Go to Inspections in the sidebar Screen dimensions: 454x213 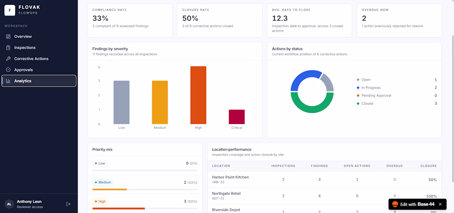pyautogui.click(x=39, y=48)
